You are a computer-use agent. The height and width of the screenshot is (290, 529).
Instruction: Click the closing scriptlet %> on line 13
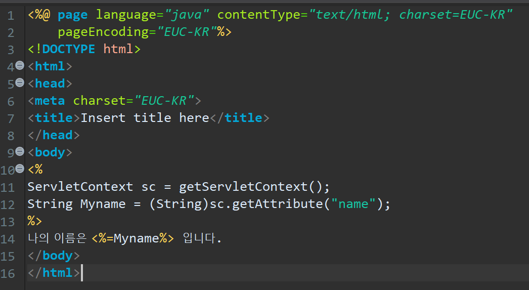[34, 221]
